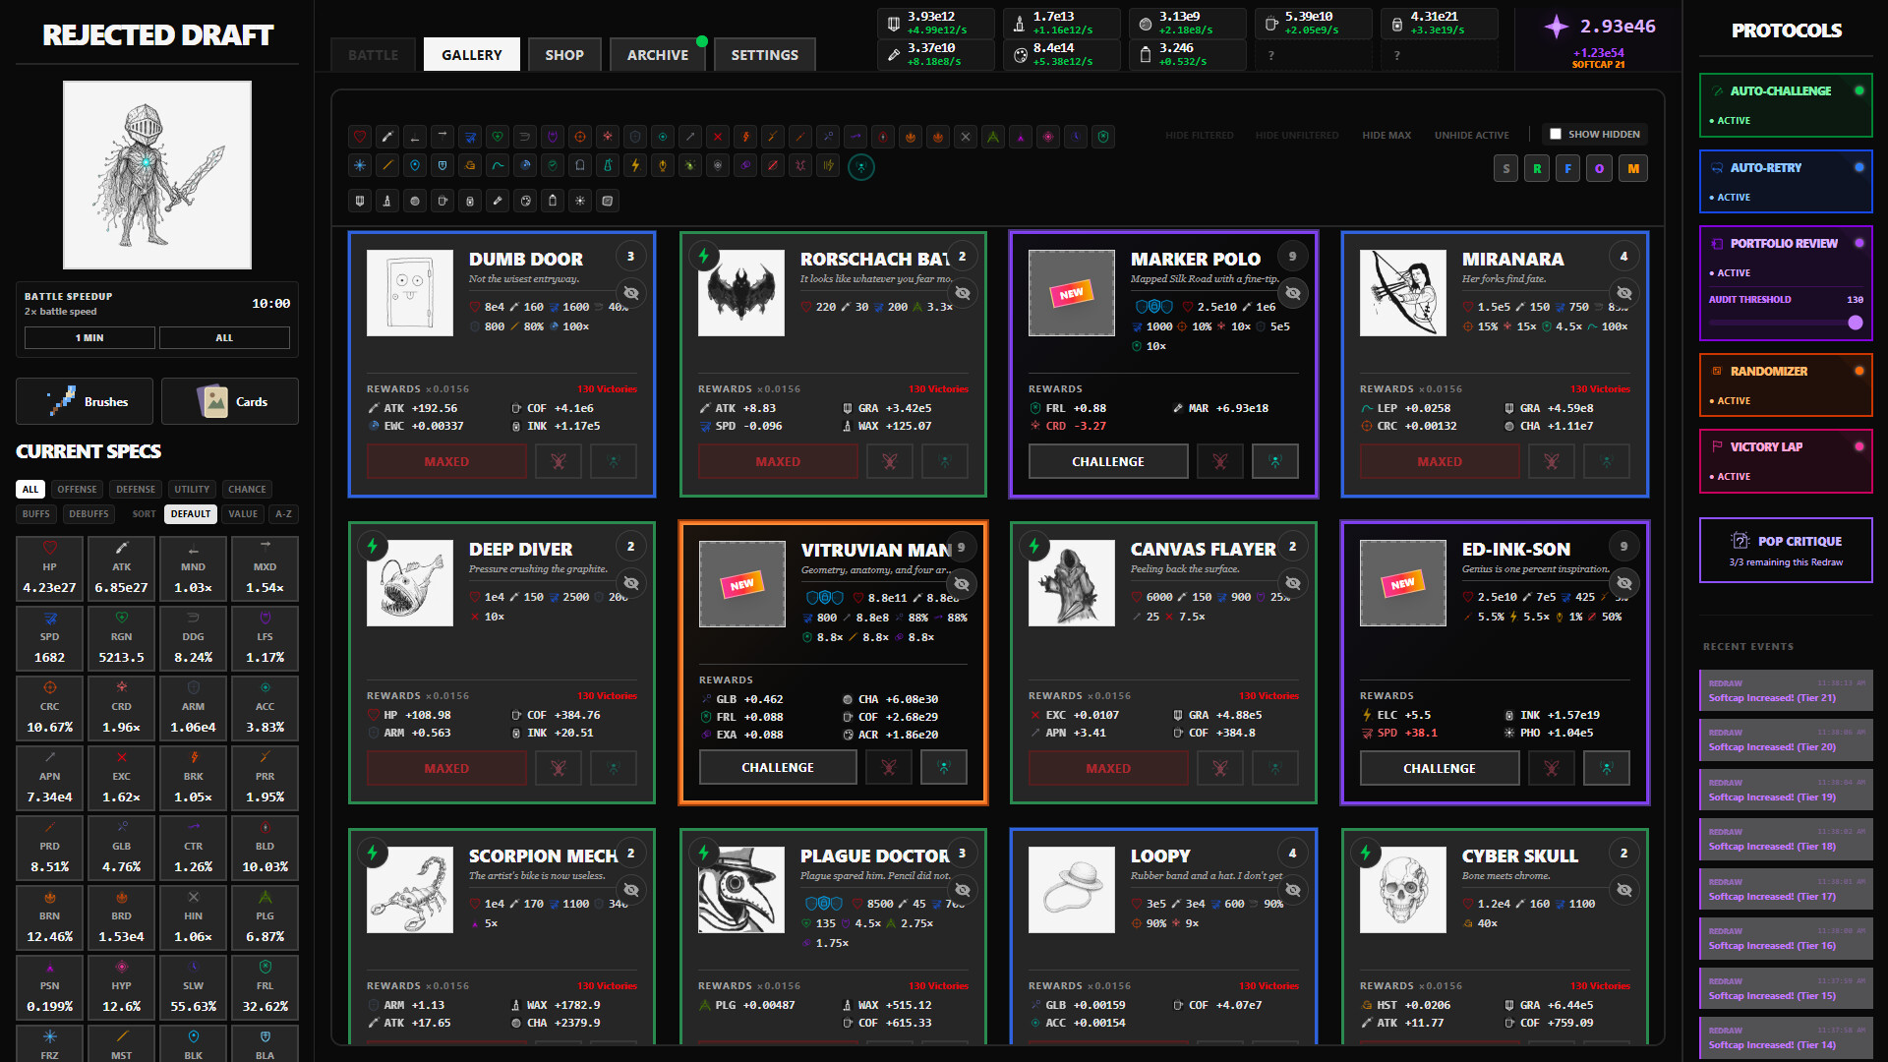Select the red X filter icon
This screenshot has height=1062, width=1888.
click(718, 137)
